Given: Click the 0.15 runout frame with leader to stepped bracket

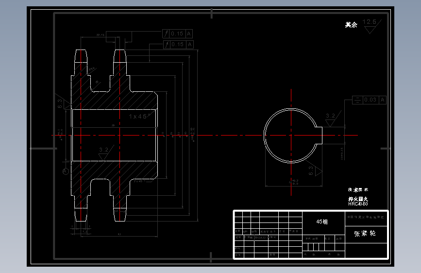Looking at the screenshot, I should pyautogui.click(x=177, y=34).
